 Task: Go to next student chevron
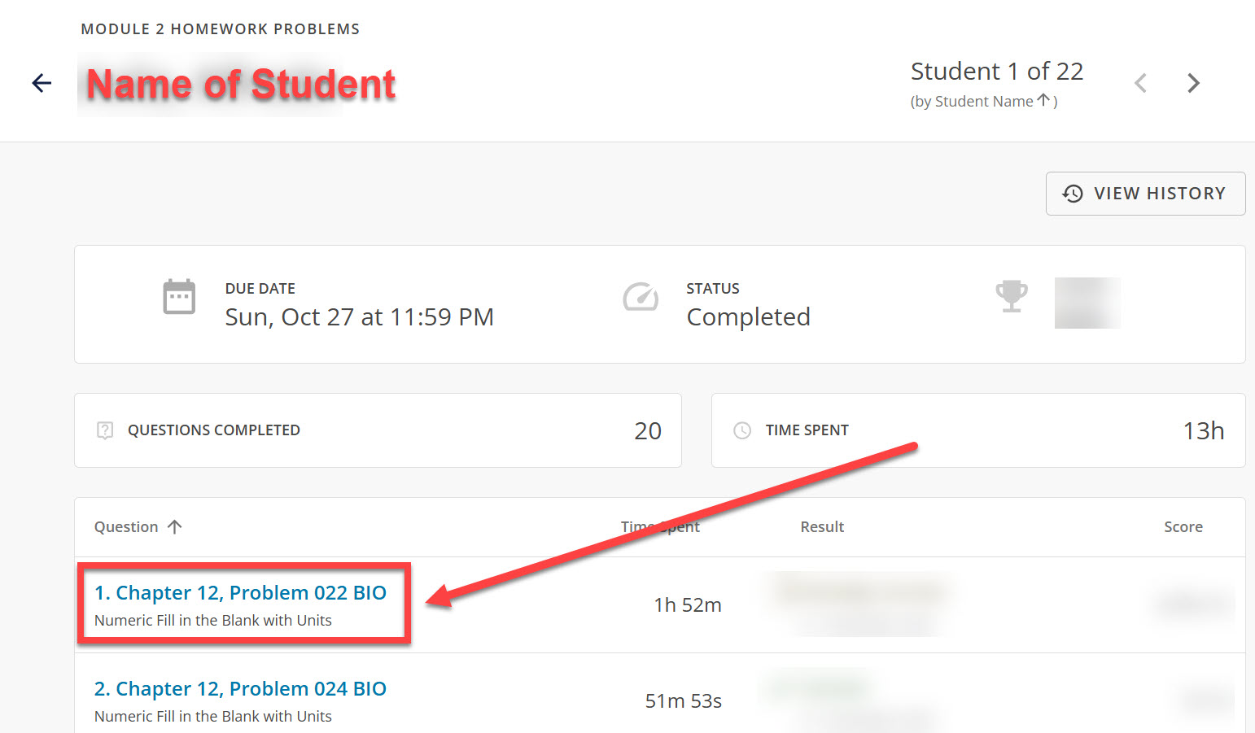1193,83
